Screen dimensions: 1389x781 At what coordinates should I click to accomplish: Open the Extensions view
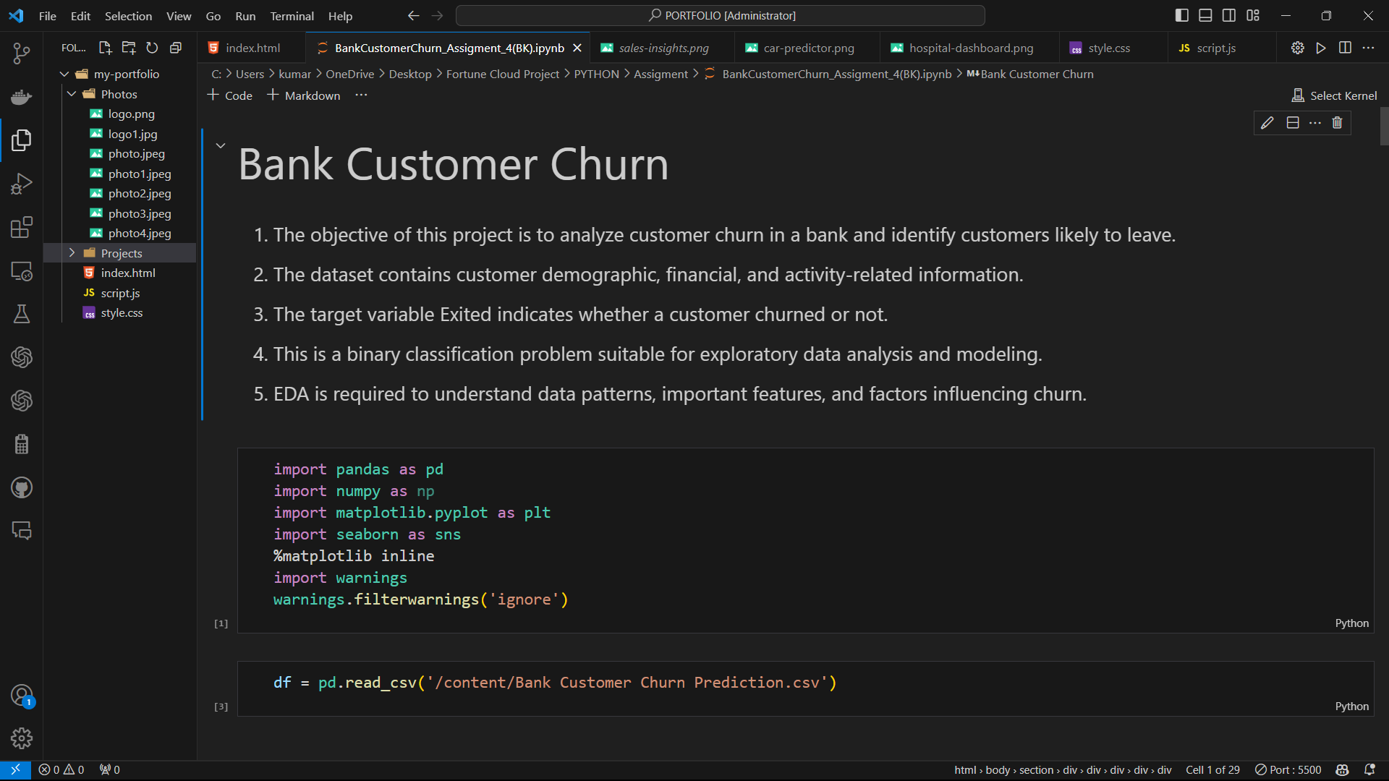[21, 227]
